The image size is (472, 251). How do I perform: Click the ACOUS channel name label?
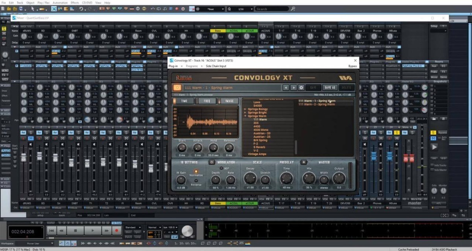point(265,30)
